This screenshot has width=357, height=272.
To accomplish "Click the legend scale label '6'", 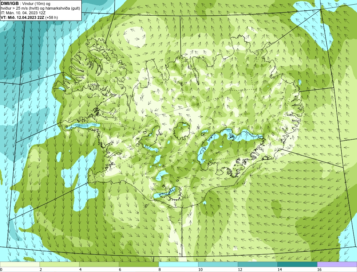I will click(120, 270).
